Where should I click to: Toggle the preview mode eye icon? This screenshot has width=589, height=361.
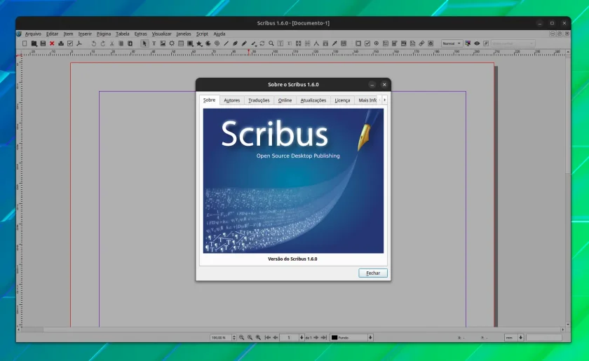[477, 43]
